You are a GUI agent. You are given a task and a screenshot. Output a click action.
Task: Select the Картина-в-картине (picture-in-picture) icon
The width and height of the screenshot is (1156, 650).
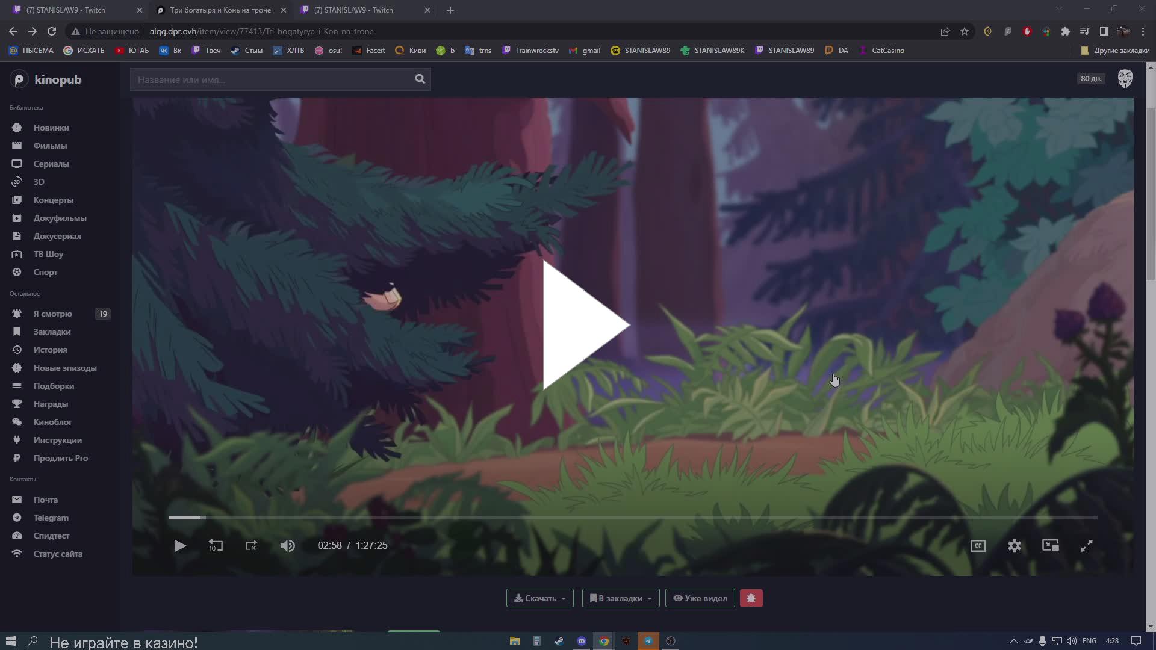(x=1050, y=545)
